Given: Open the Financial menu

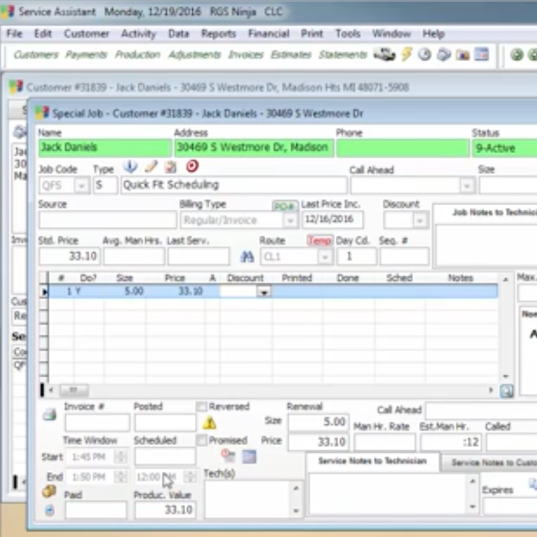Looking at the screenshot, I should click(x=268, y=34).
